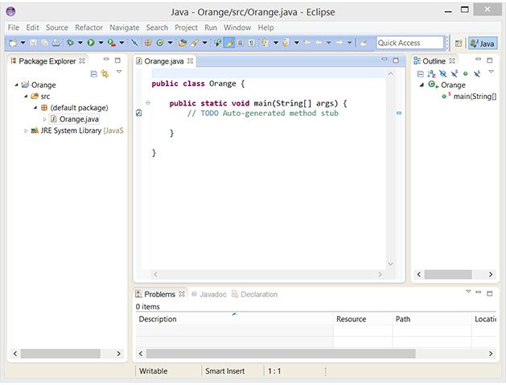Image resolution: width=506 pixels, height=385 pixels.
Task: Collapse All in Package Explorer
Action: tap(93, 74)
